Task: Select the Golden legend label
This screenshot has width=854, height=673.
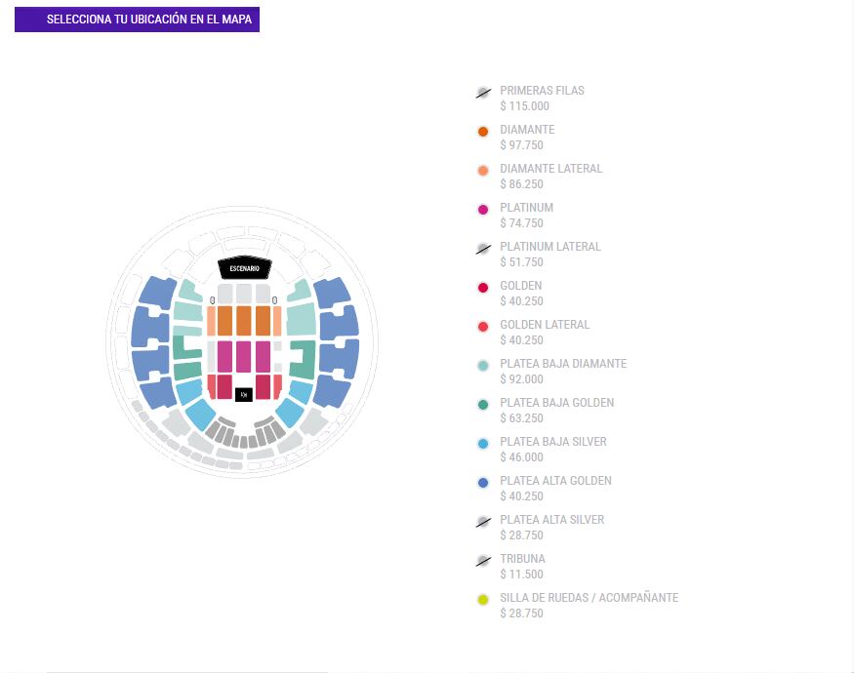Action: [520, 286]
